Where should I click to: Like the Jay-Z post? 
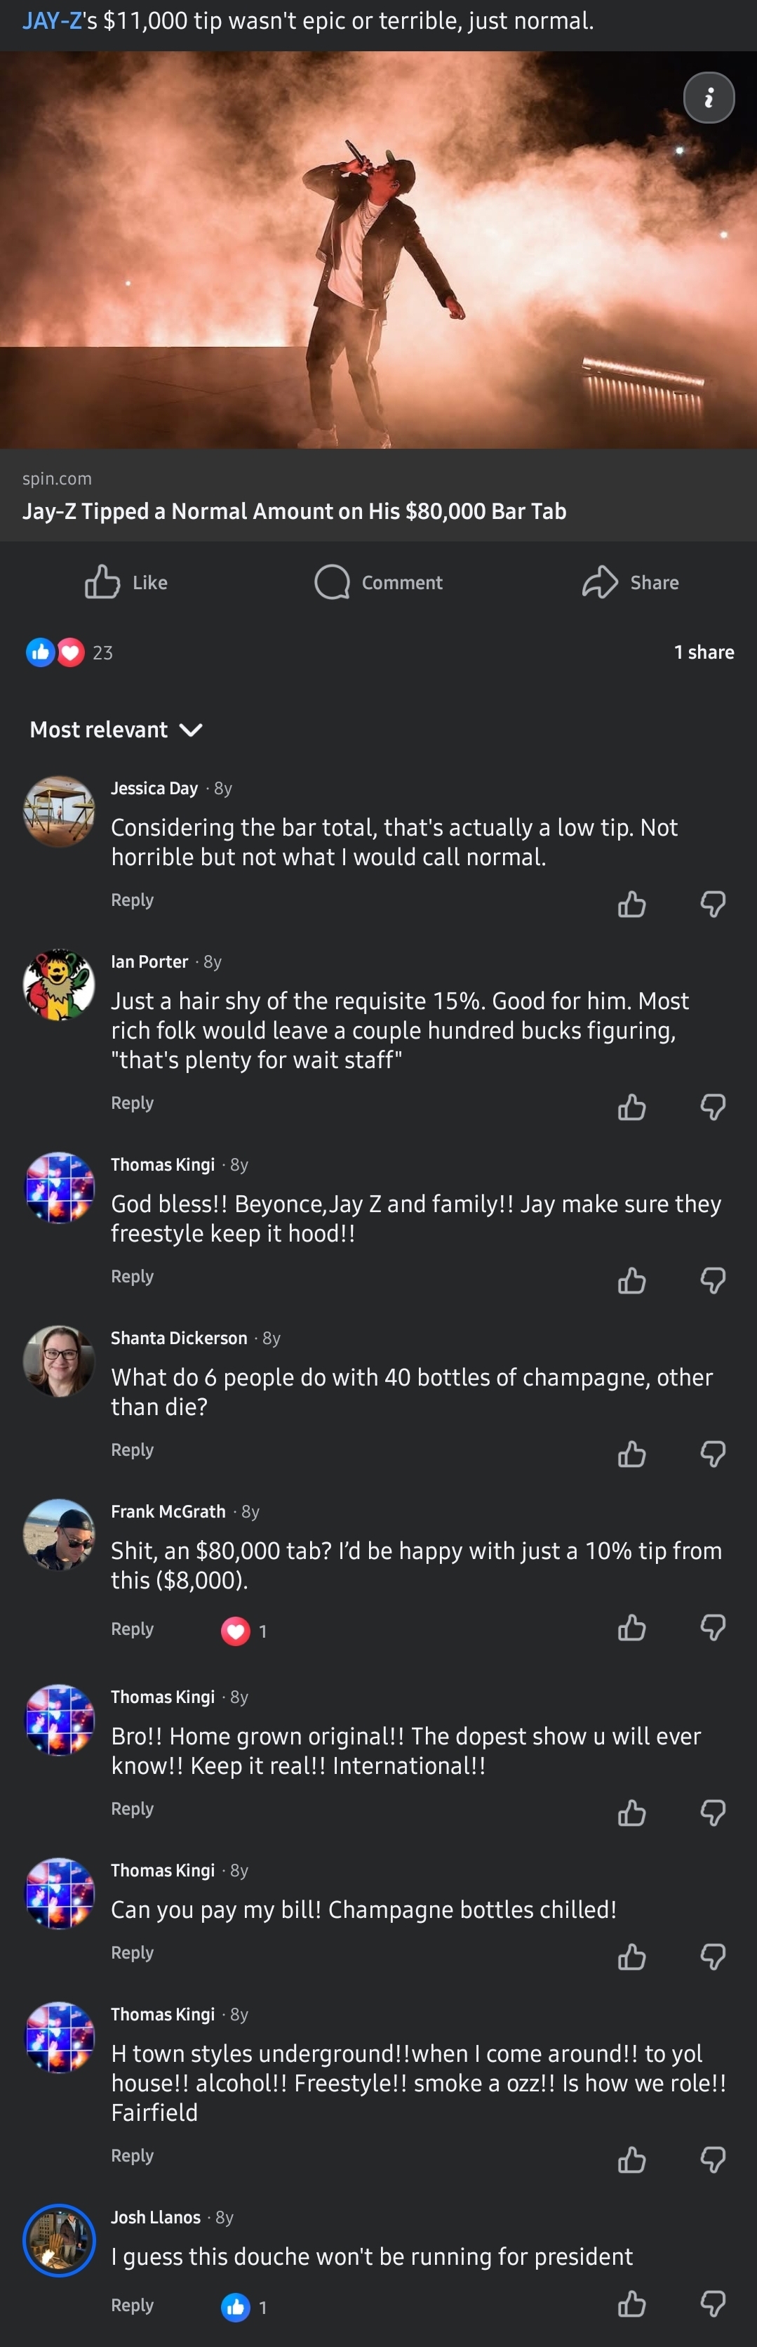(x=126, y=582)
